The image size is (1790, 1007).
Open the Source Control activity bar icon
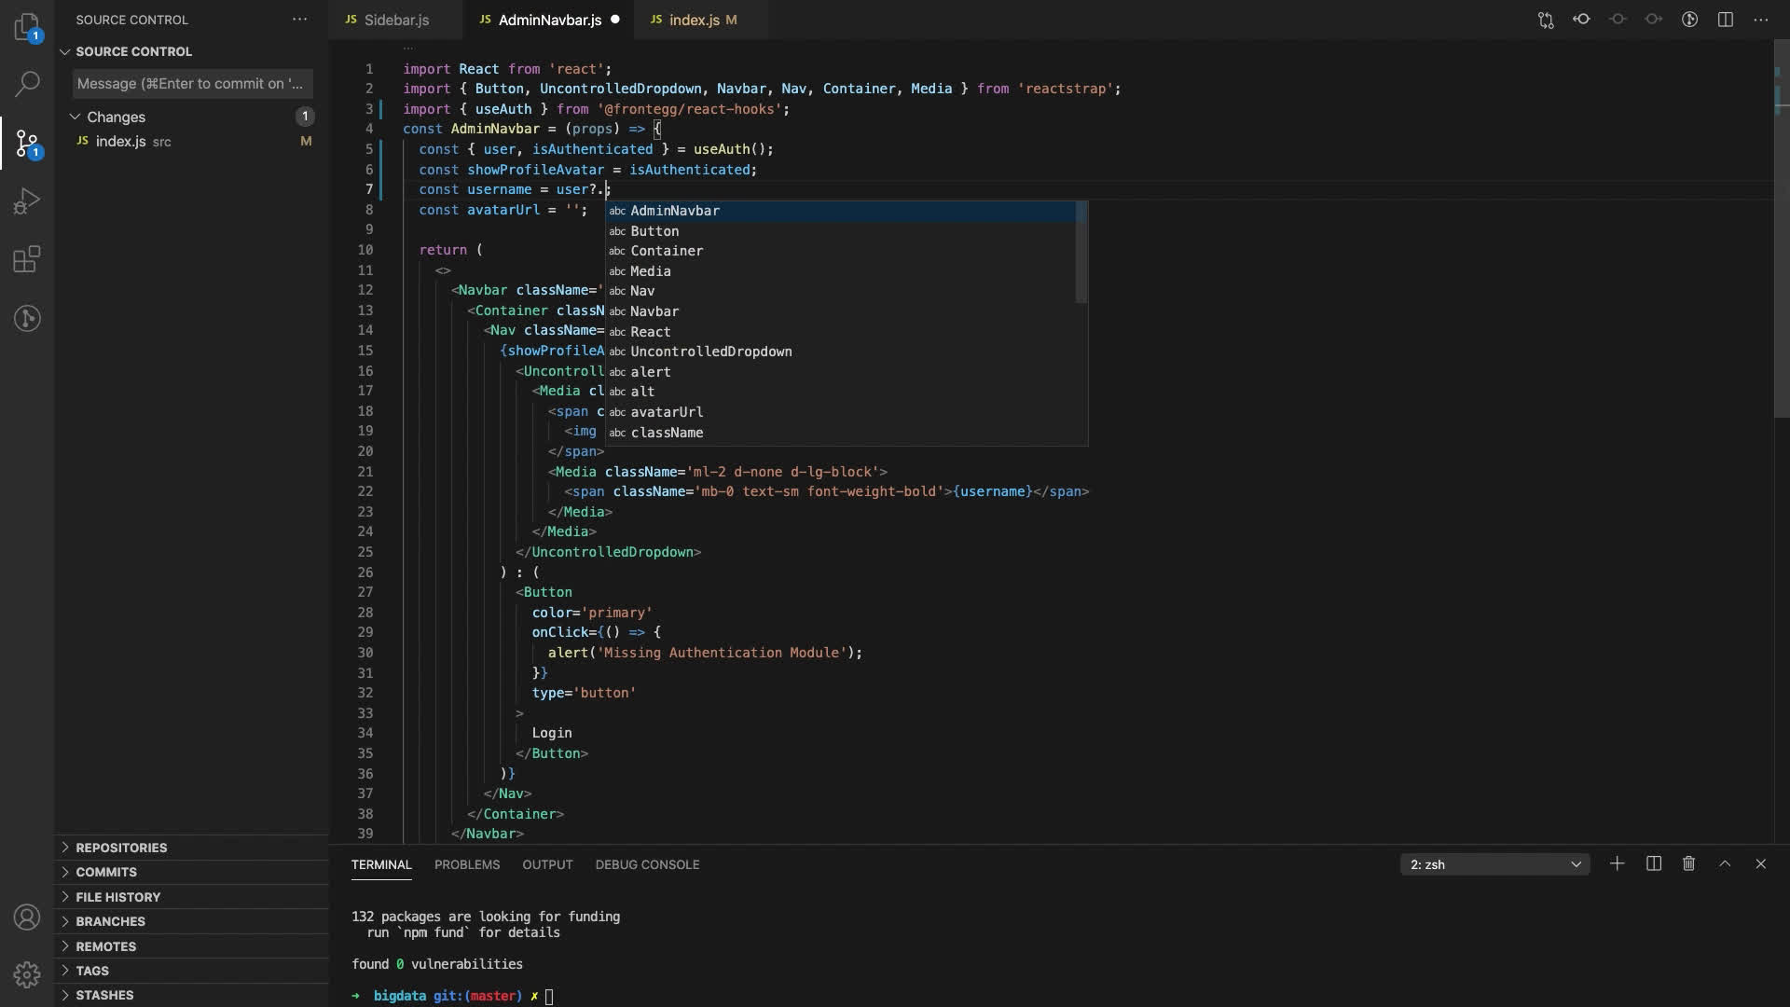(27, 144)
